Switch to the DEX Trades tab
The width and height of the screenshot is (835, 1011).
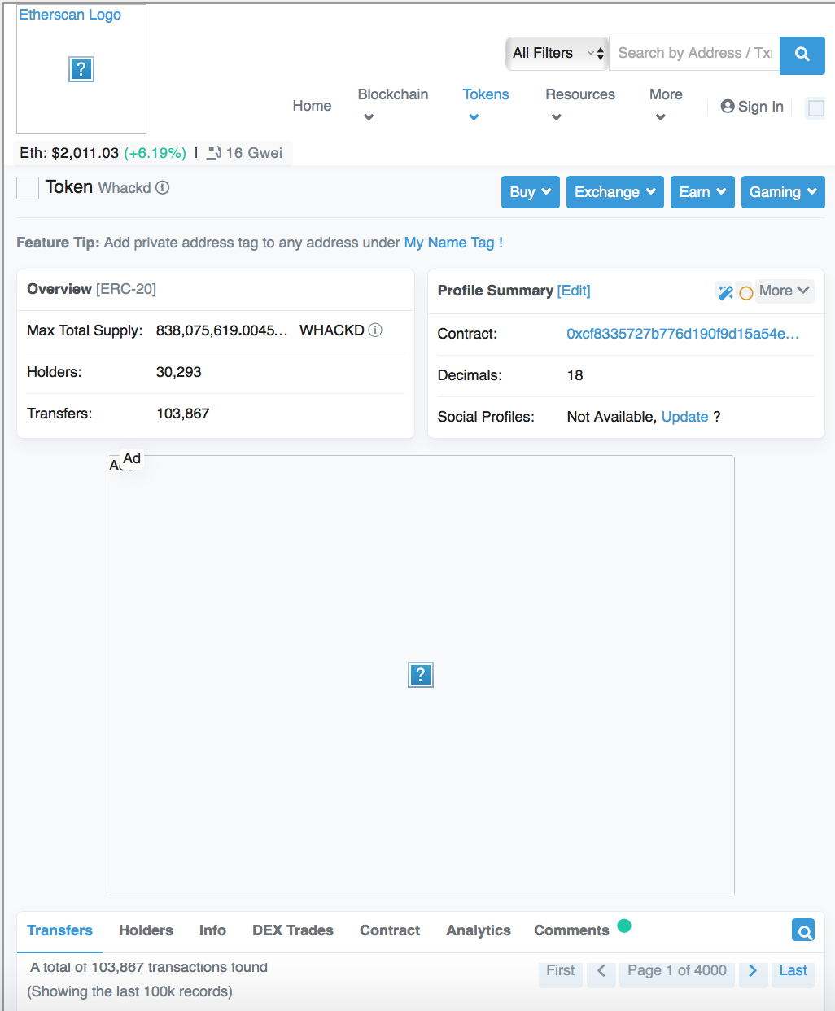pyautogui.click(x=293, y=930)
